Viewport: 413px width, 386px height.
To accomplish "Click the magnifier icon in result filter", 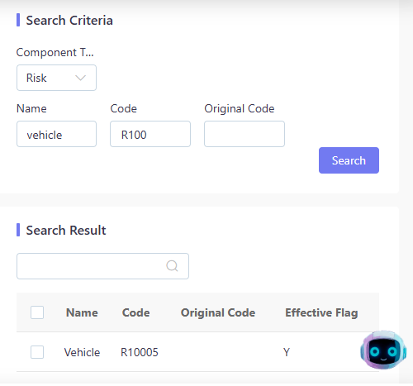I will coord(172,266).
